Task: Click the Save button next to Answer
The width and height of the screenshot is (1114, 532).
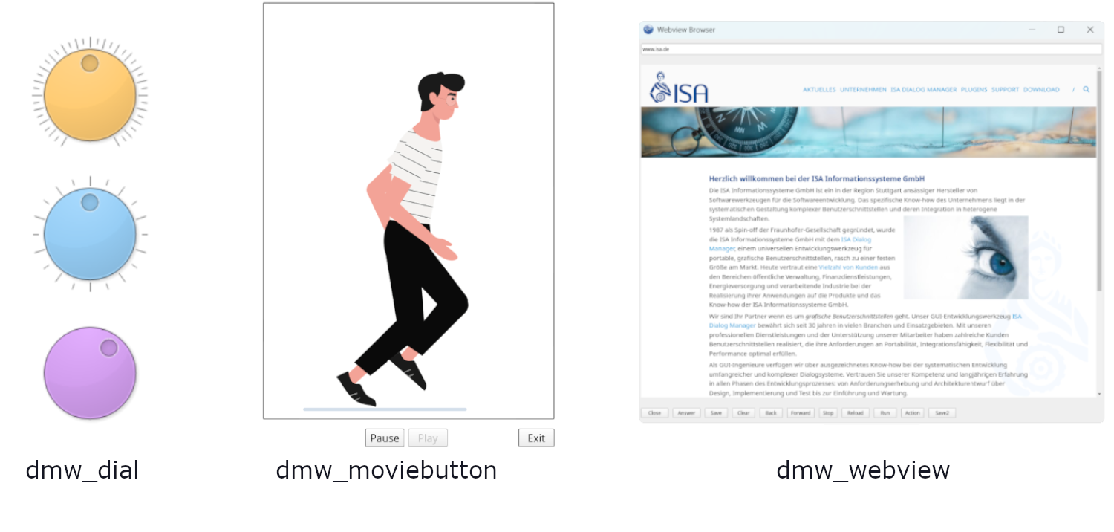Action: point(715,413)
